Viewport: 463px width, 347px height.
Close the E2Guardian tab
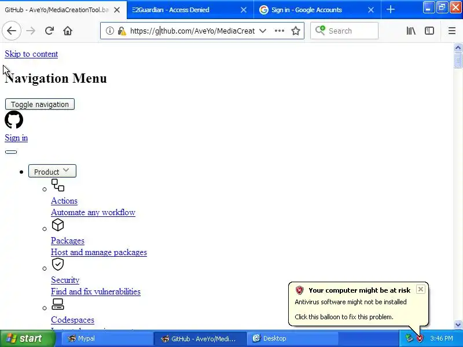coord(244,10)
